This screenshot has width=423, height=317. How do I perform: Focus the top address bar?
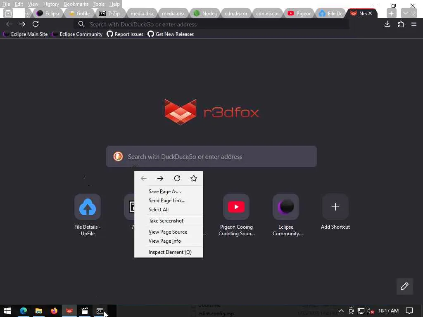tap(211, 24)
